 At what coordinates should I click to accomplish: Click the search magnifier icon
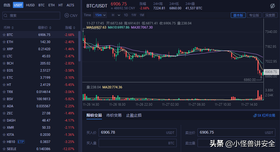5,16
